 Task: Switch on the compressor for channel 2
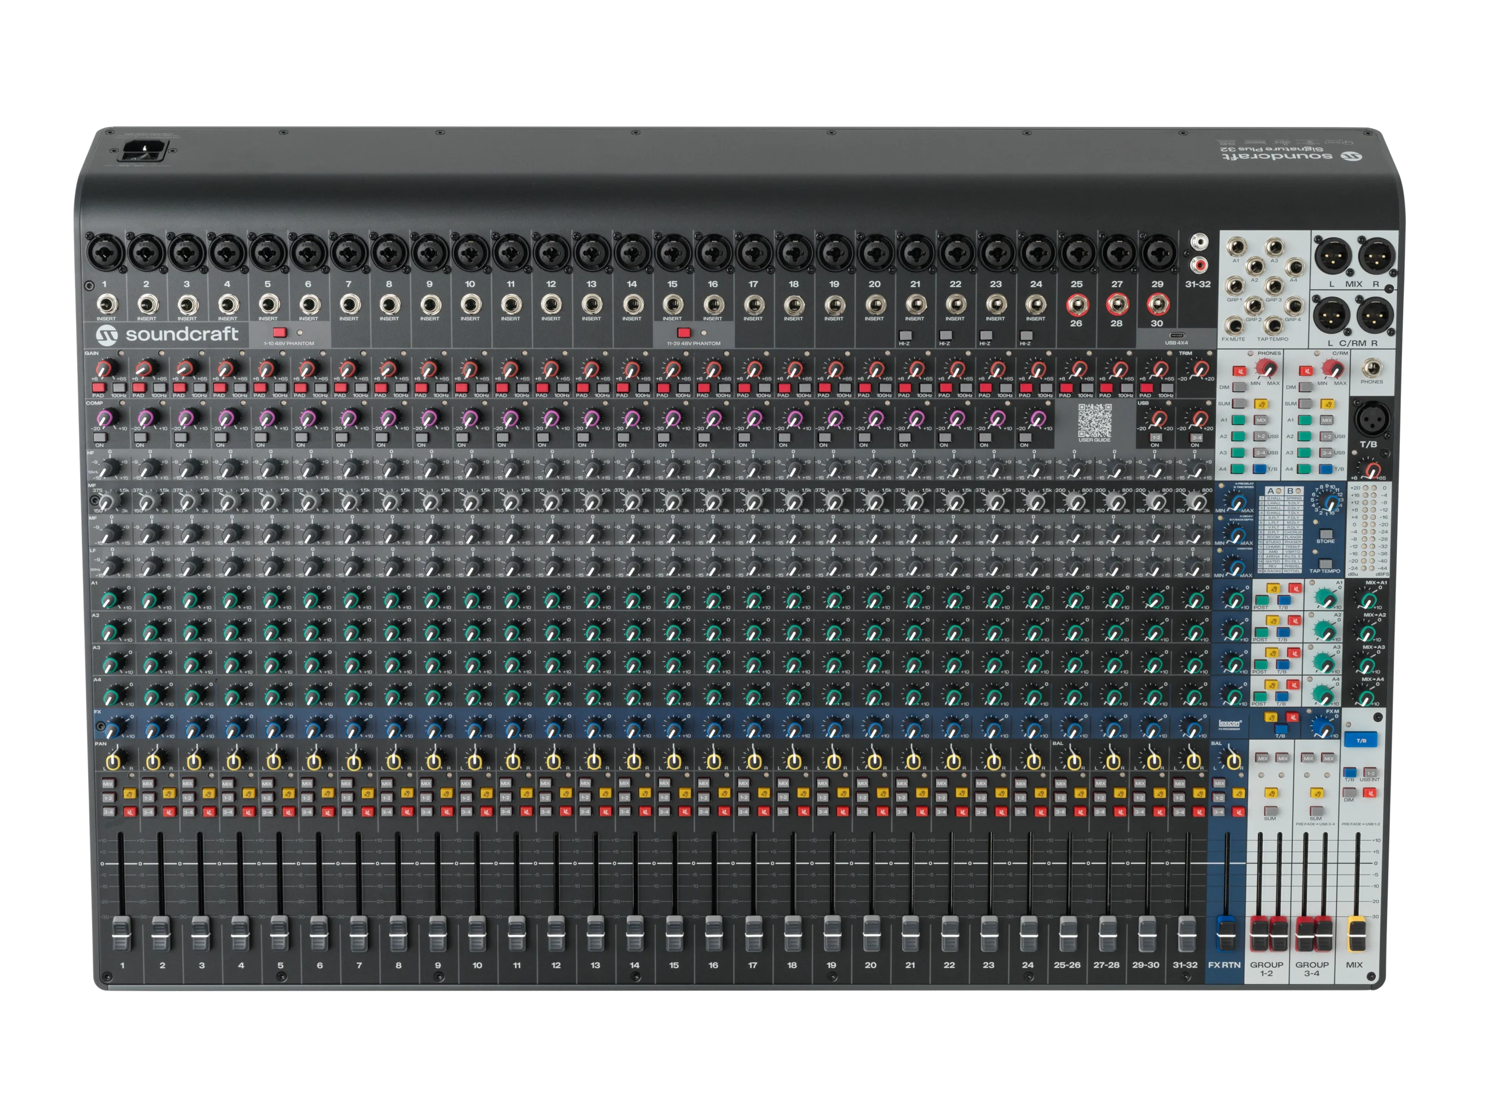pyautogui.click(x=140, y=437)
